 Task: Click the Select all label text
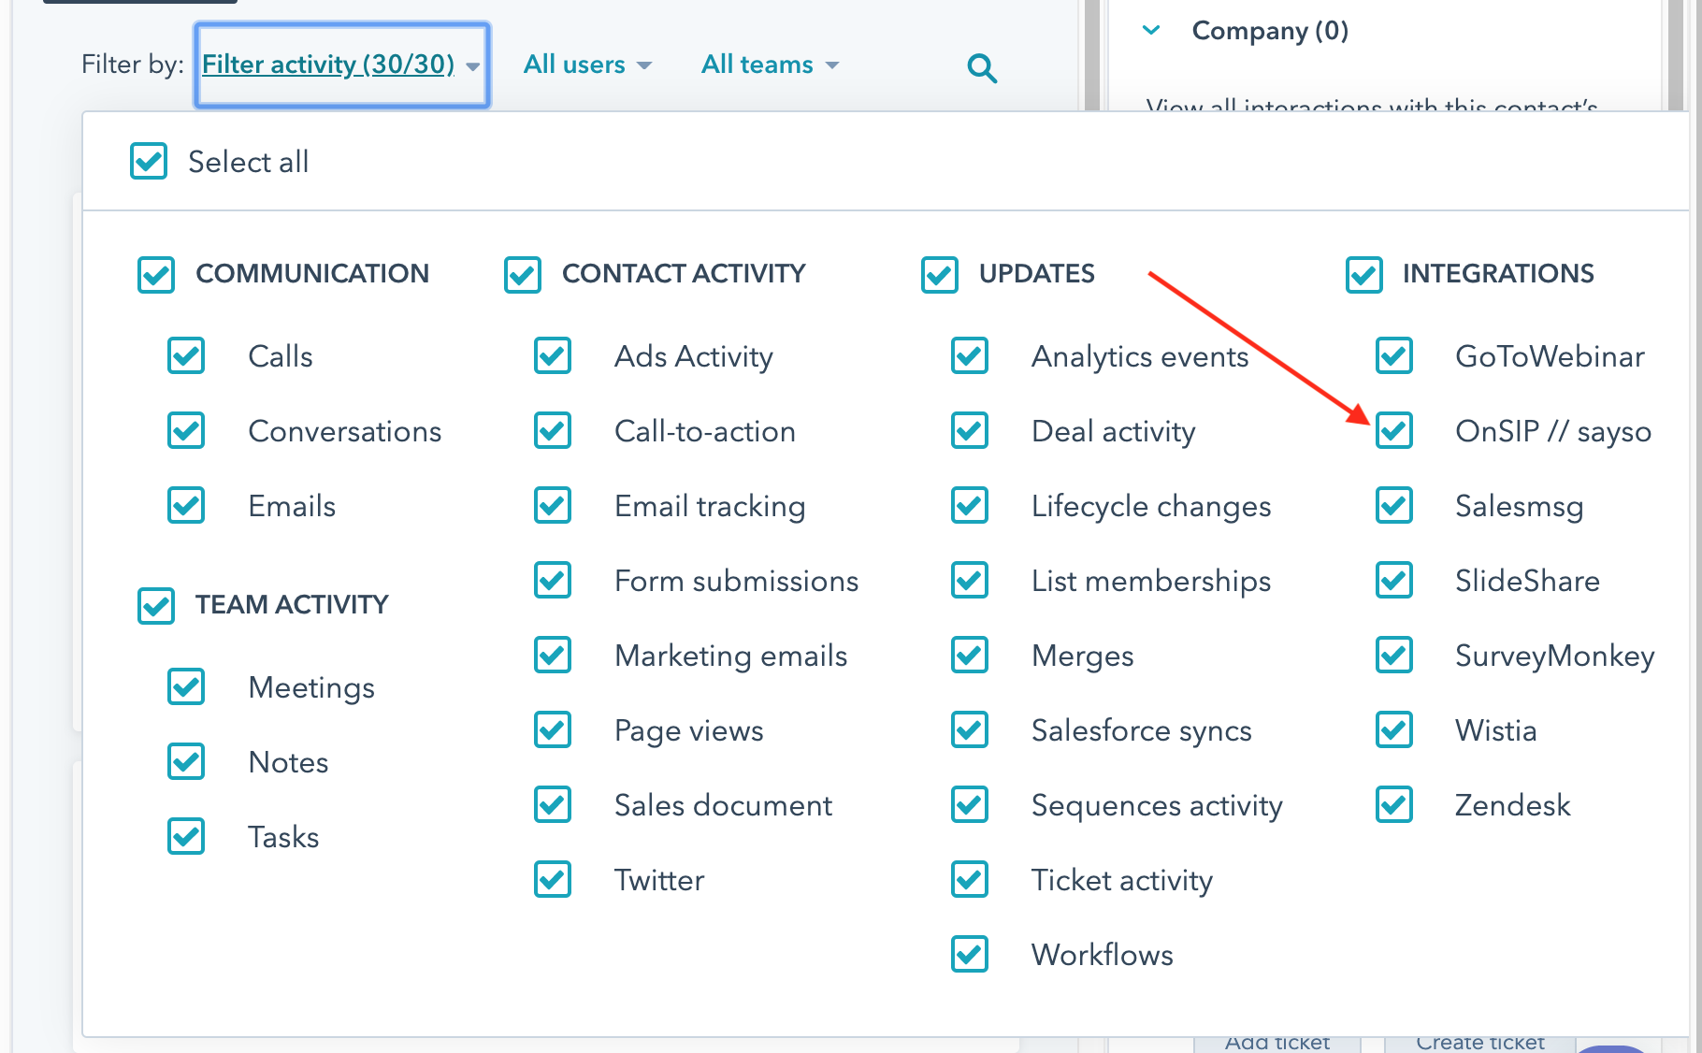tap(249, 162)
